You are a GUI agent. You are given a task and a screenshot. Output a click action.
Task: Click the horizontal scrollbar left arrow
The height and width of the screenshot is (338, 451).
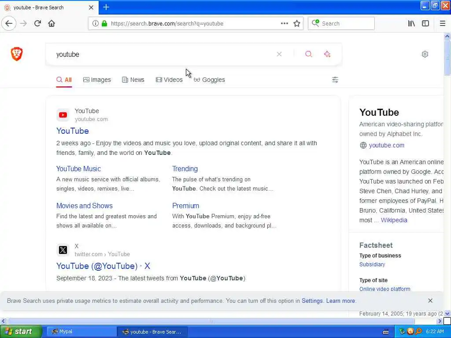pyautogui.click(x=3, y=321)
